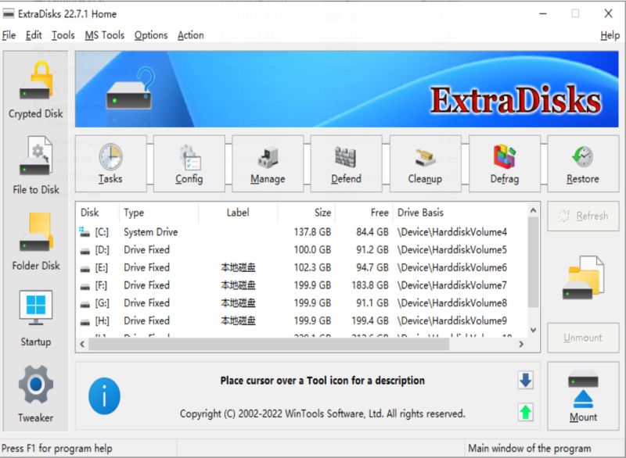Viewport: 626px width, 458px height.
Task: Start the Defrag tool
Action: (504, 163)
